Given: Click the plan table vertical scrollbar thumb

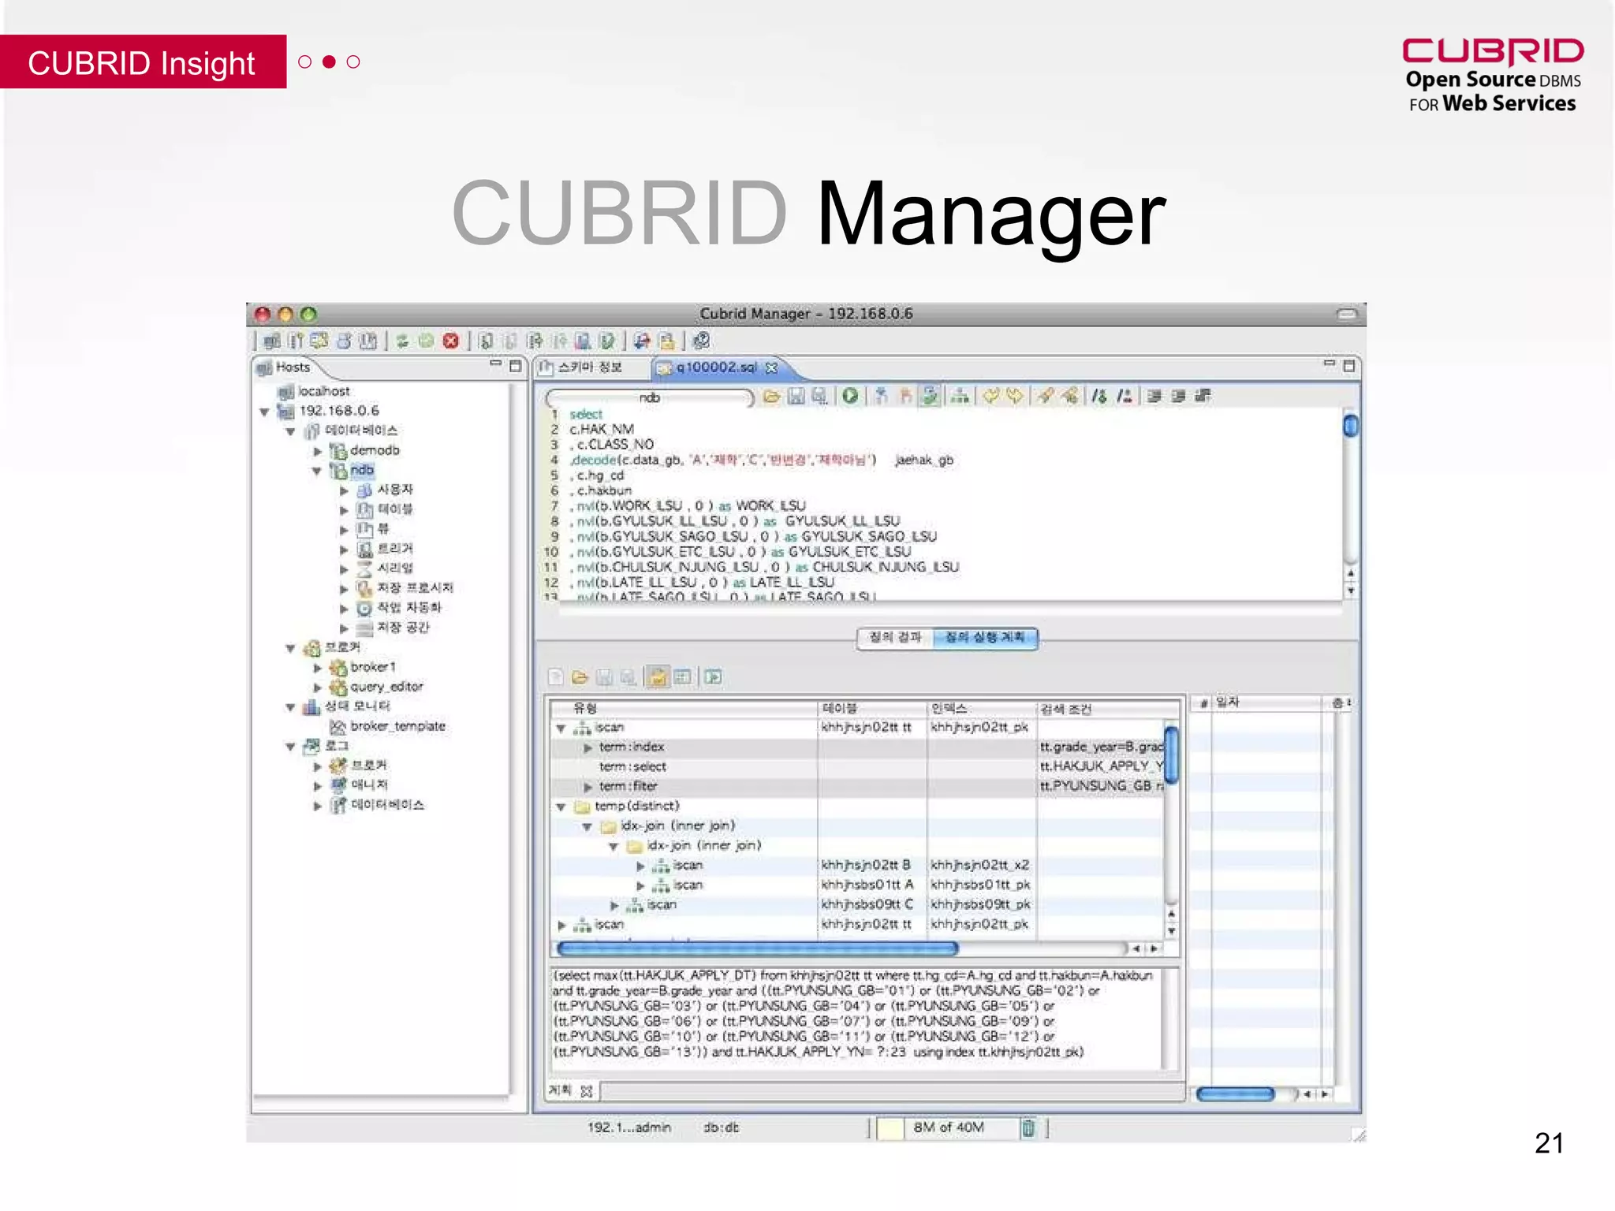Looking at the screenshot, I should point(1172,755).
